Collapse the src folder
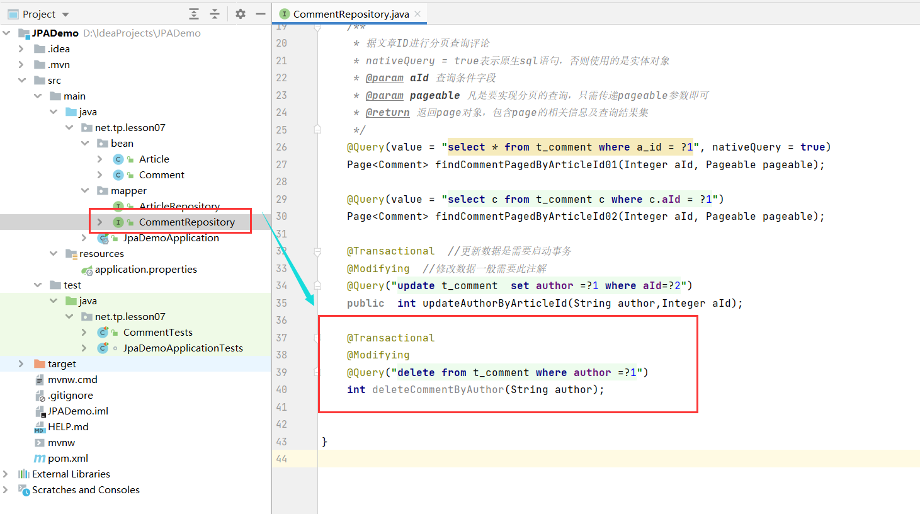This screenshot has height=514, width=920. point(22,80)
